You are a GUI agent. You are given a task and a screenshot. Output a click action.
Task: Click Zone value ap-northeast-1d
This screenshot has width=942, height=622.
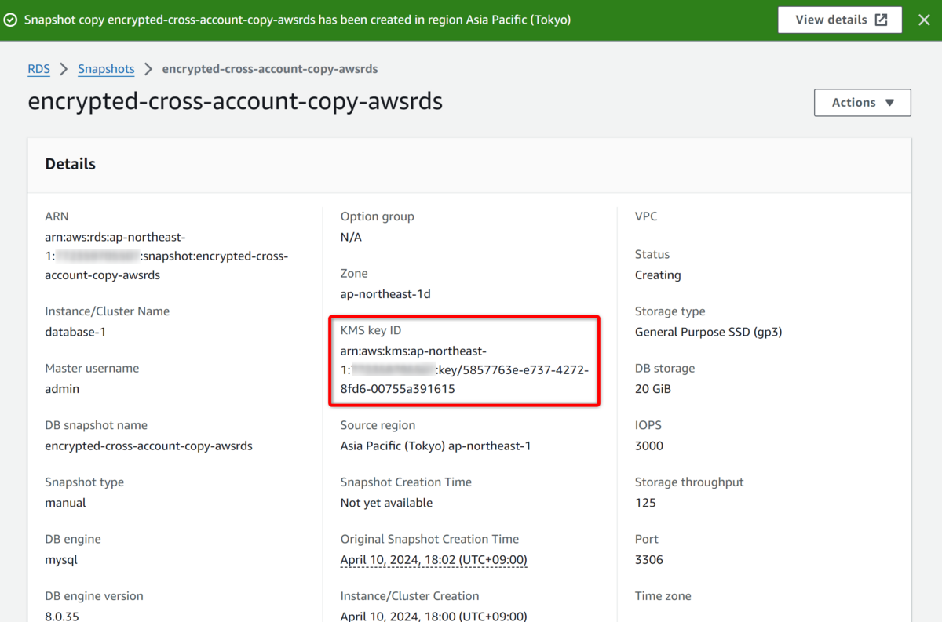[385, 294]
